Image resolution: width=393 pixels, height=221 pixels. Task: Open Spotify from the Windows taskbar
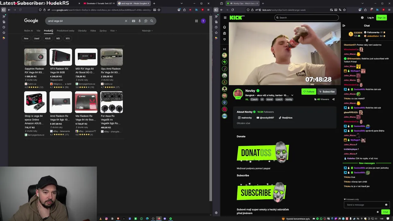171,219
